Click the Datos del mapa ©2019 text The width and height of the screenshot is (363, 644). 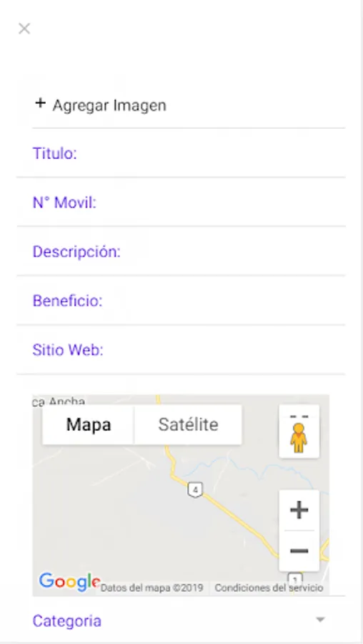(x=151, y=587)
